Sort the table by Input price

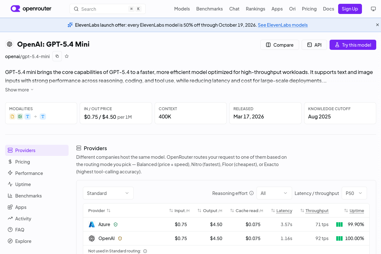[x=179, y=211]
